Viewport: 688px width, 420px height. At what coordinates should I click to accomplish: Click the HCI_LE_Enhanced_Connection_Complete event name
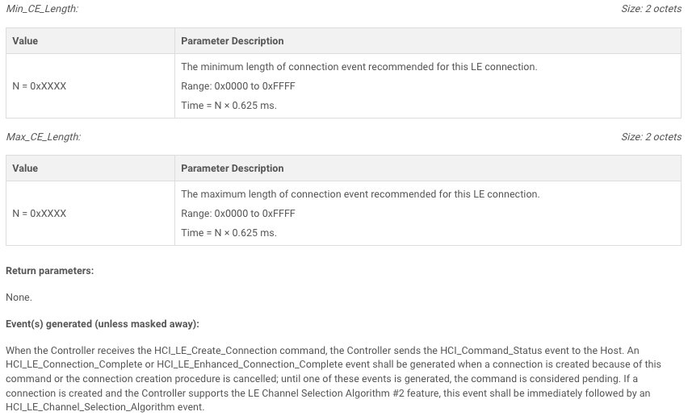[250, 364]
